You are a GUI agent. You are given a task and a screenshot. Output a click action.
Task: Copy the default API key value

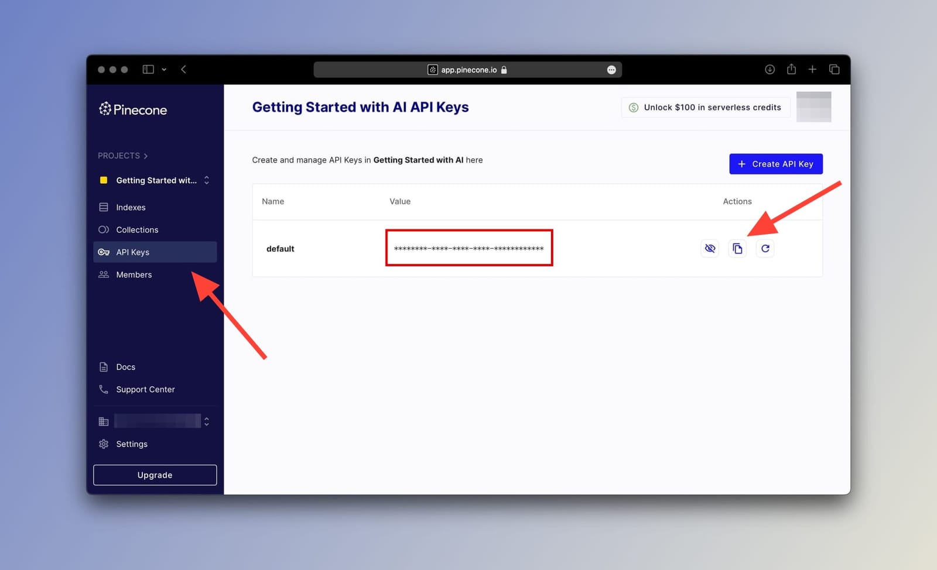tap(737, 248)
